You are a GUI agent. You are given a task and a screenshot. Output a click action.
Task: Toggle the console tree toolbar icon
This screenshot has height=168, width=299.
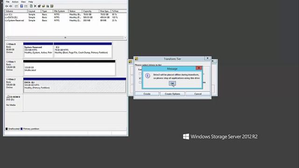pyautogui.click(x=16, y=6)
